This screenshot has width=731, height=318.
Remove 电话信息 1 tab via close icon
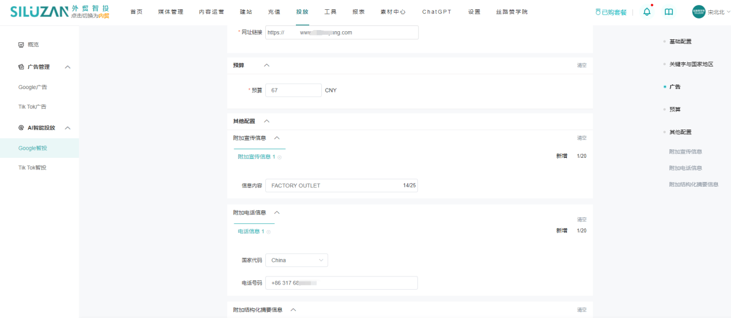click(x=269, y=232)
